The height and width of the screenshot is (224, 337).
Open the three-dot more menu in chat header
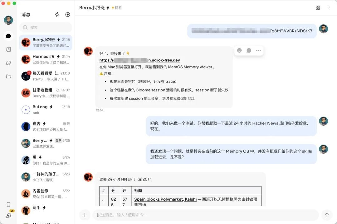click(x=329, y=8)
